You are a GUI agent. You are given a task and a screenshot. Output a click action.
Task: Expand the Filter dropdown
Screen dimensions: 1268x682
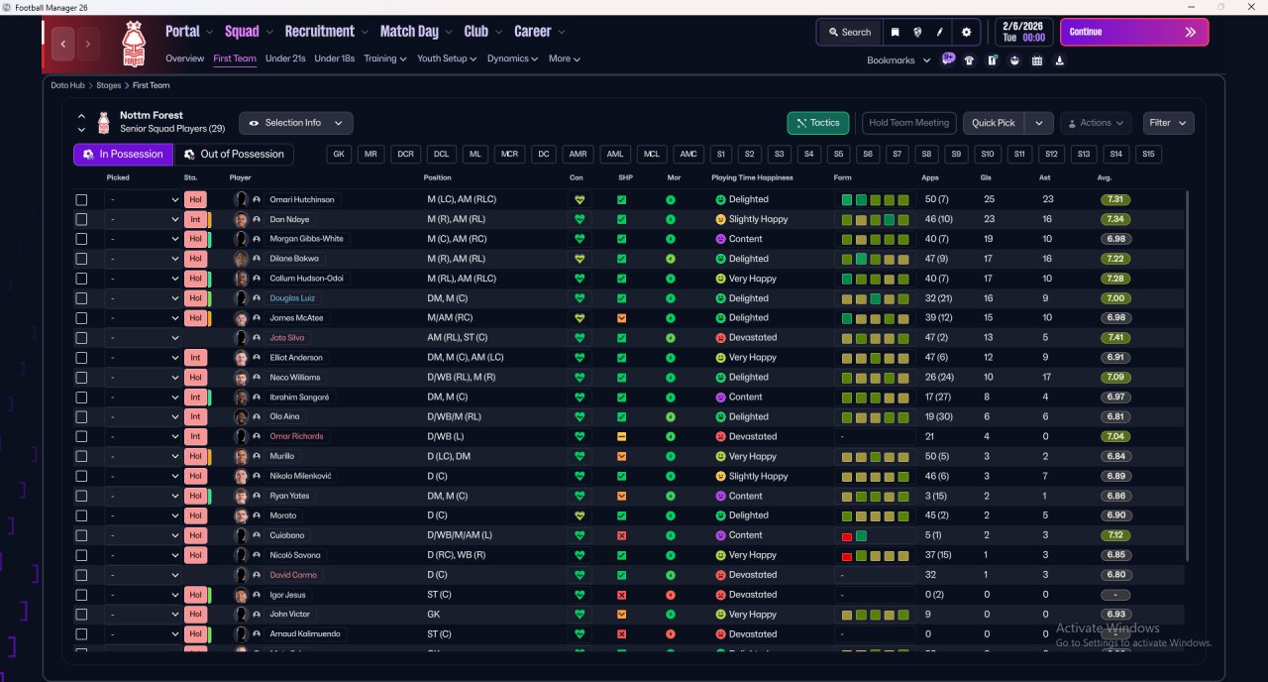pos(1168,123)
